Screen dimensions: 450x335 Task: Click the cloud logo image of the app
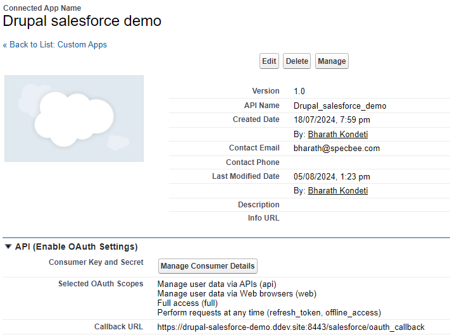[74, 118]
